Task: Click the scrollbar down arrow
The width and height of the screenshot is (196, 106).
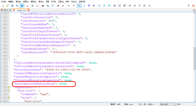Action: click(195, 101)
